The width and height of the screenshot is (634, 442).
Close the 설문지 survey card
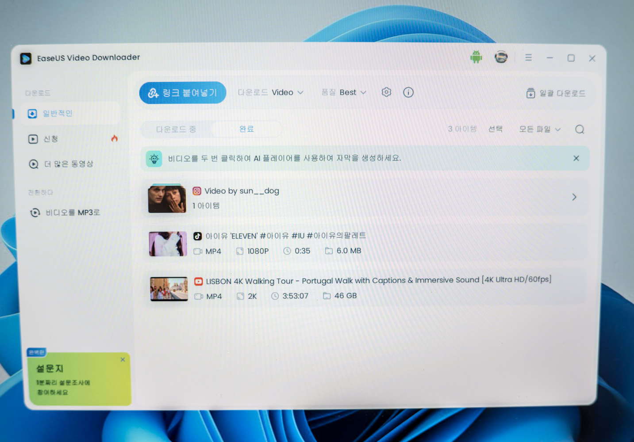(123, 360)
